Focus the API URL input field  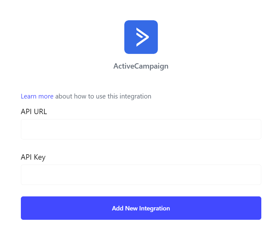(141, 129)
